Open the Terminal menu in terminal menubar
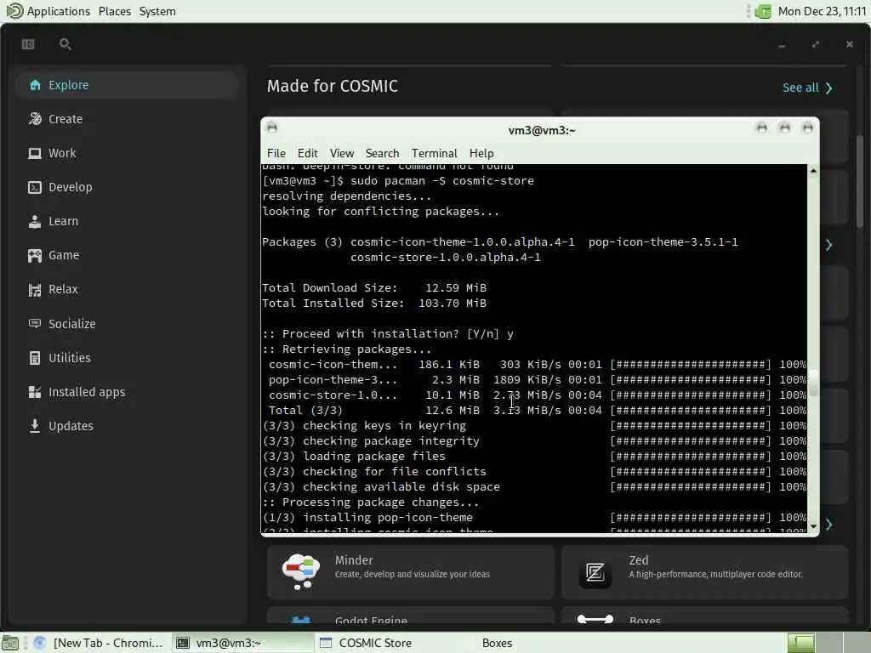The width and height of the screenshot is (871, 653). (435, 153)
